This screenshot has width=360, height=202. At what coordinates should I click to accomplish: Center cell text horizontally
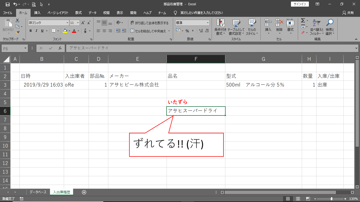(x=104, y=31)
